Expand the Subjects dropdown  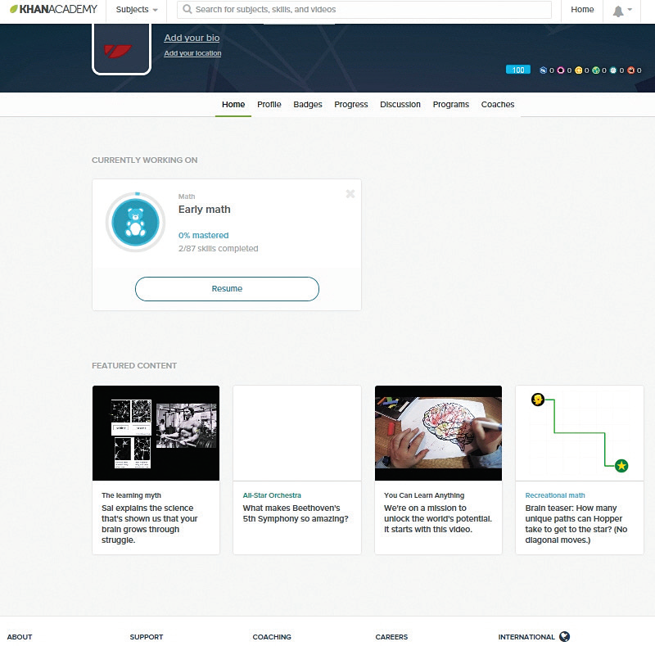coord(137,10)
